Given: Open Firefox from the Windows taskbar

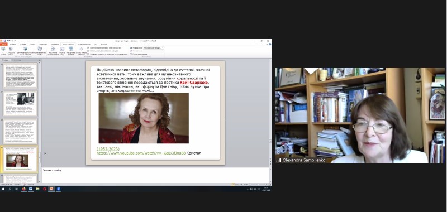Looking at the screenshot, I should pyautogui.click(x=23, y=189).
